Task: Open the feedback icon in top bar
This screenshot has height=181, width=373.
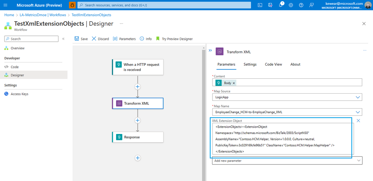Action: (311, 5)
